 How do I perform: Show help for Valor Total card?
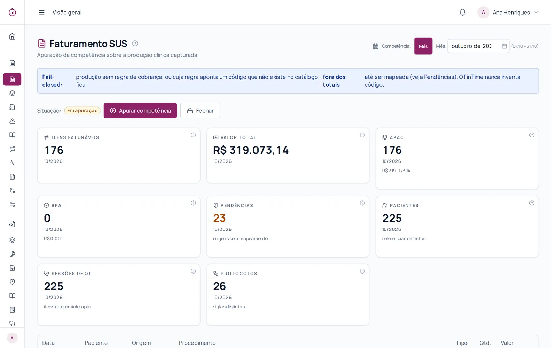point(362,135)
